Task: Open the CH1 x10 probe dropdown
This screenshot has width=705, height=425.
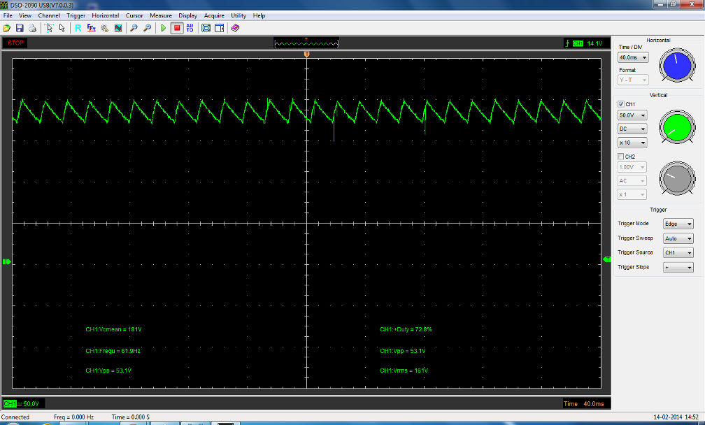Action: coord(632,143)
